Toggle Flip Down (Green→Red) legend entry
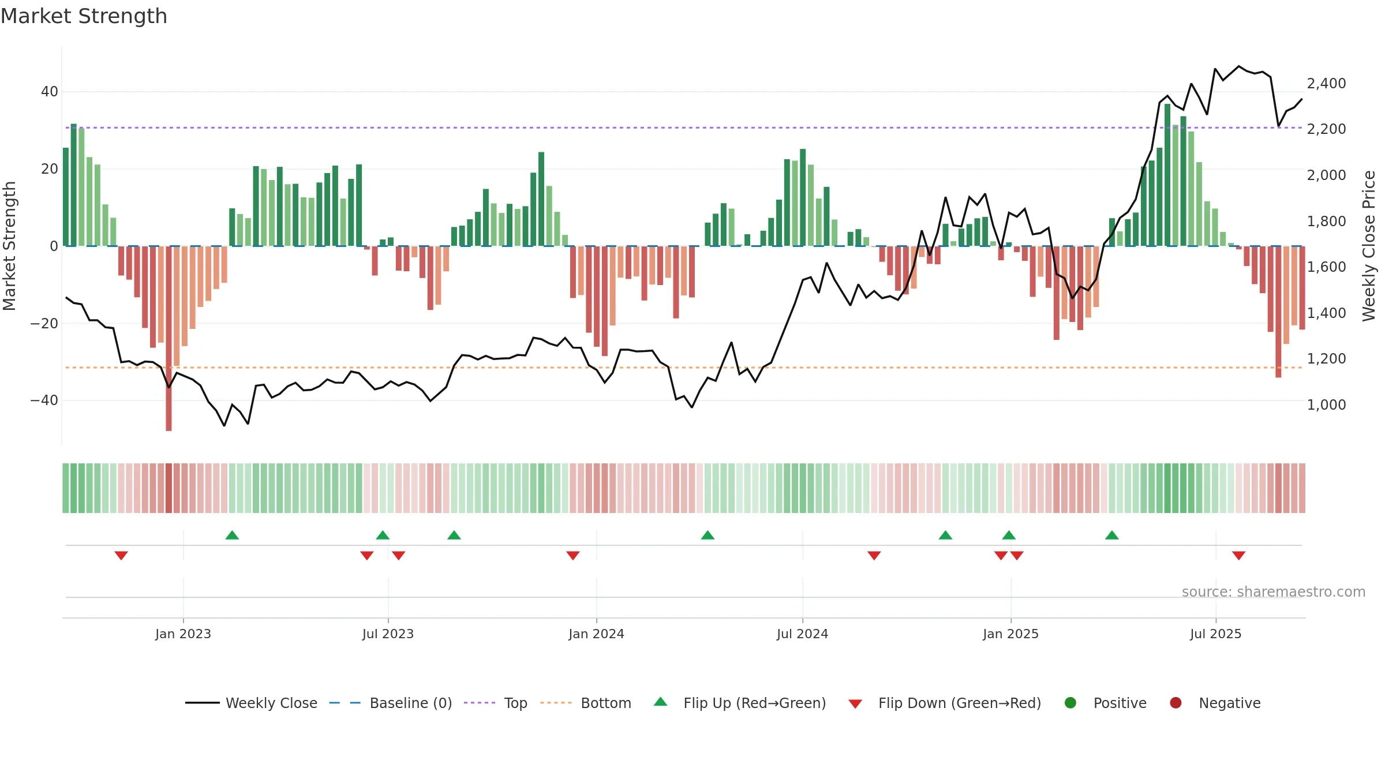The height and width of the screenshot is (779, 1385). [945, 703]
